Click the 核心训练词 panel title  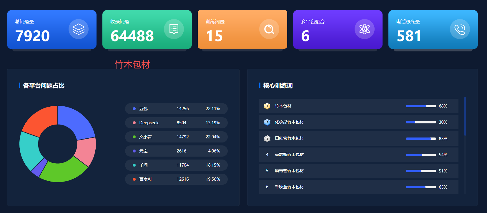pos(278,85)
